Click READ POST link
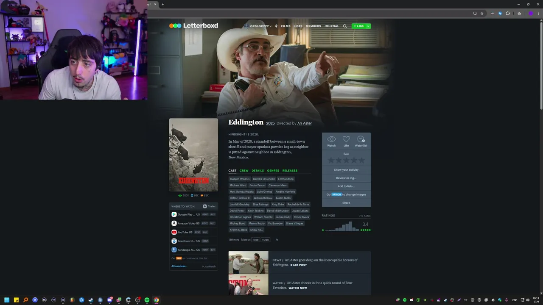The height and width of the screenshot is (305, 543). point(299,265)
